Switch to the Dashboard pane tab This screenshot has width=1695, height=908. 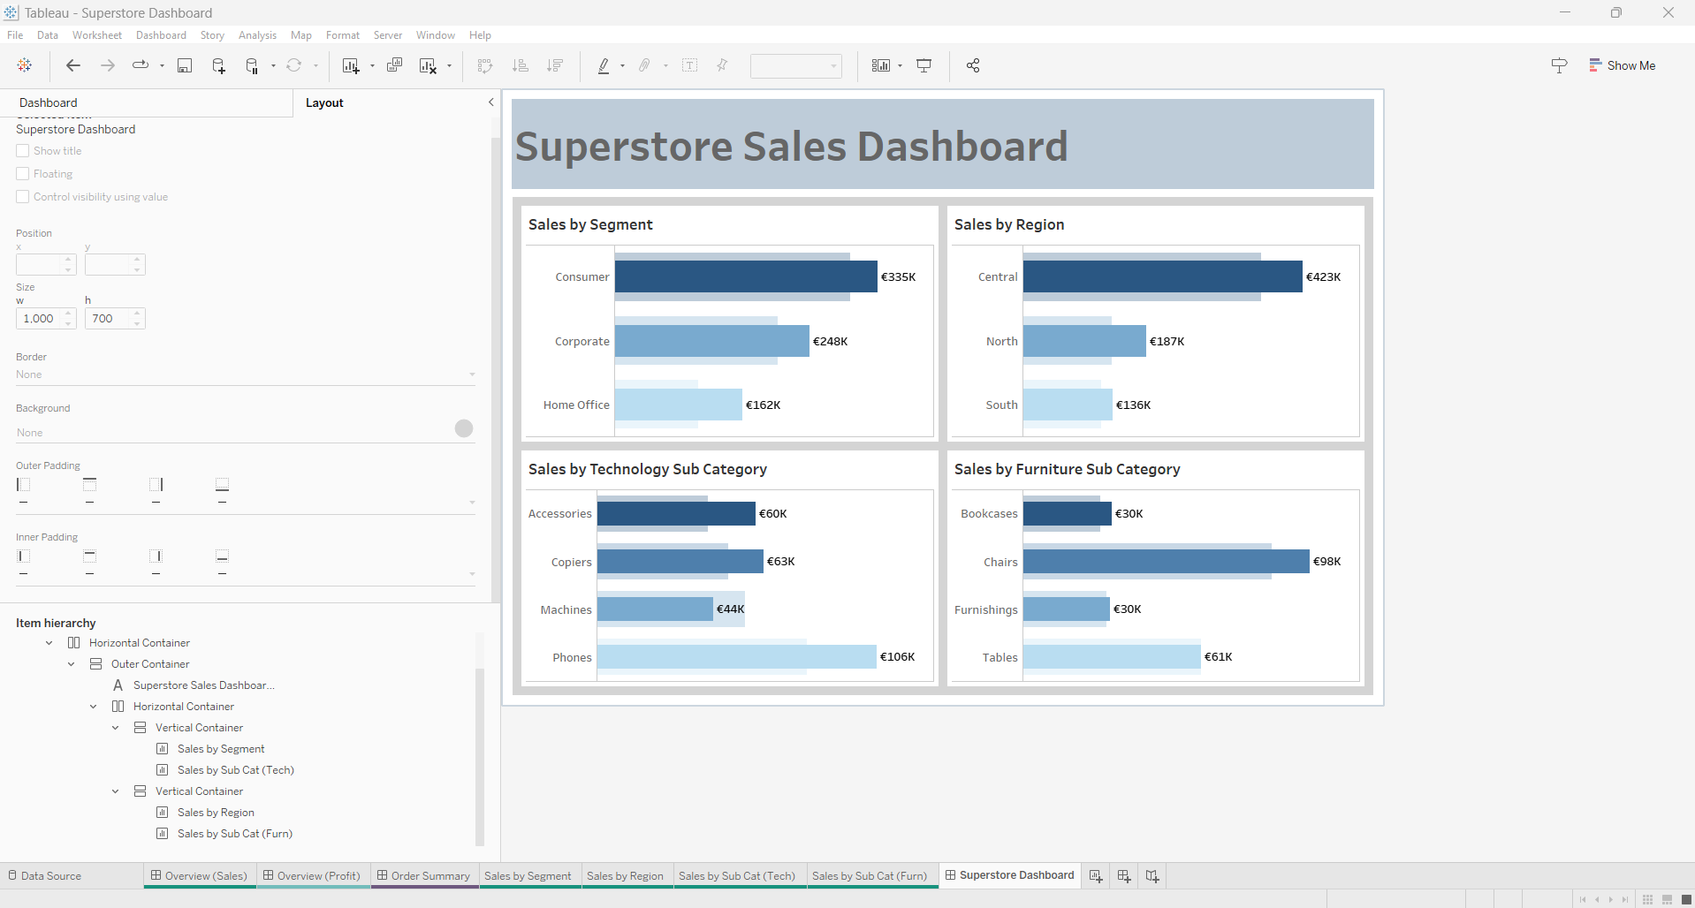pyautogui.click(x=49, y=102)
